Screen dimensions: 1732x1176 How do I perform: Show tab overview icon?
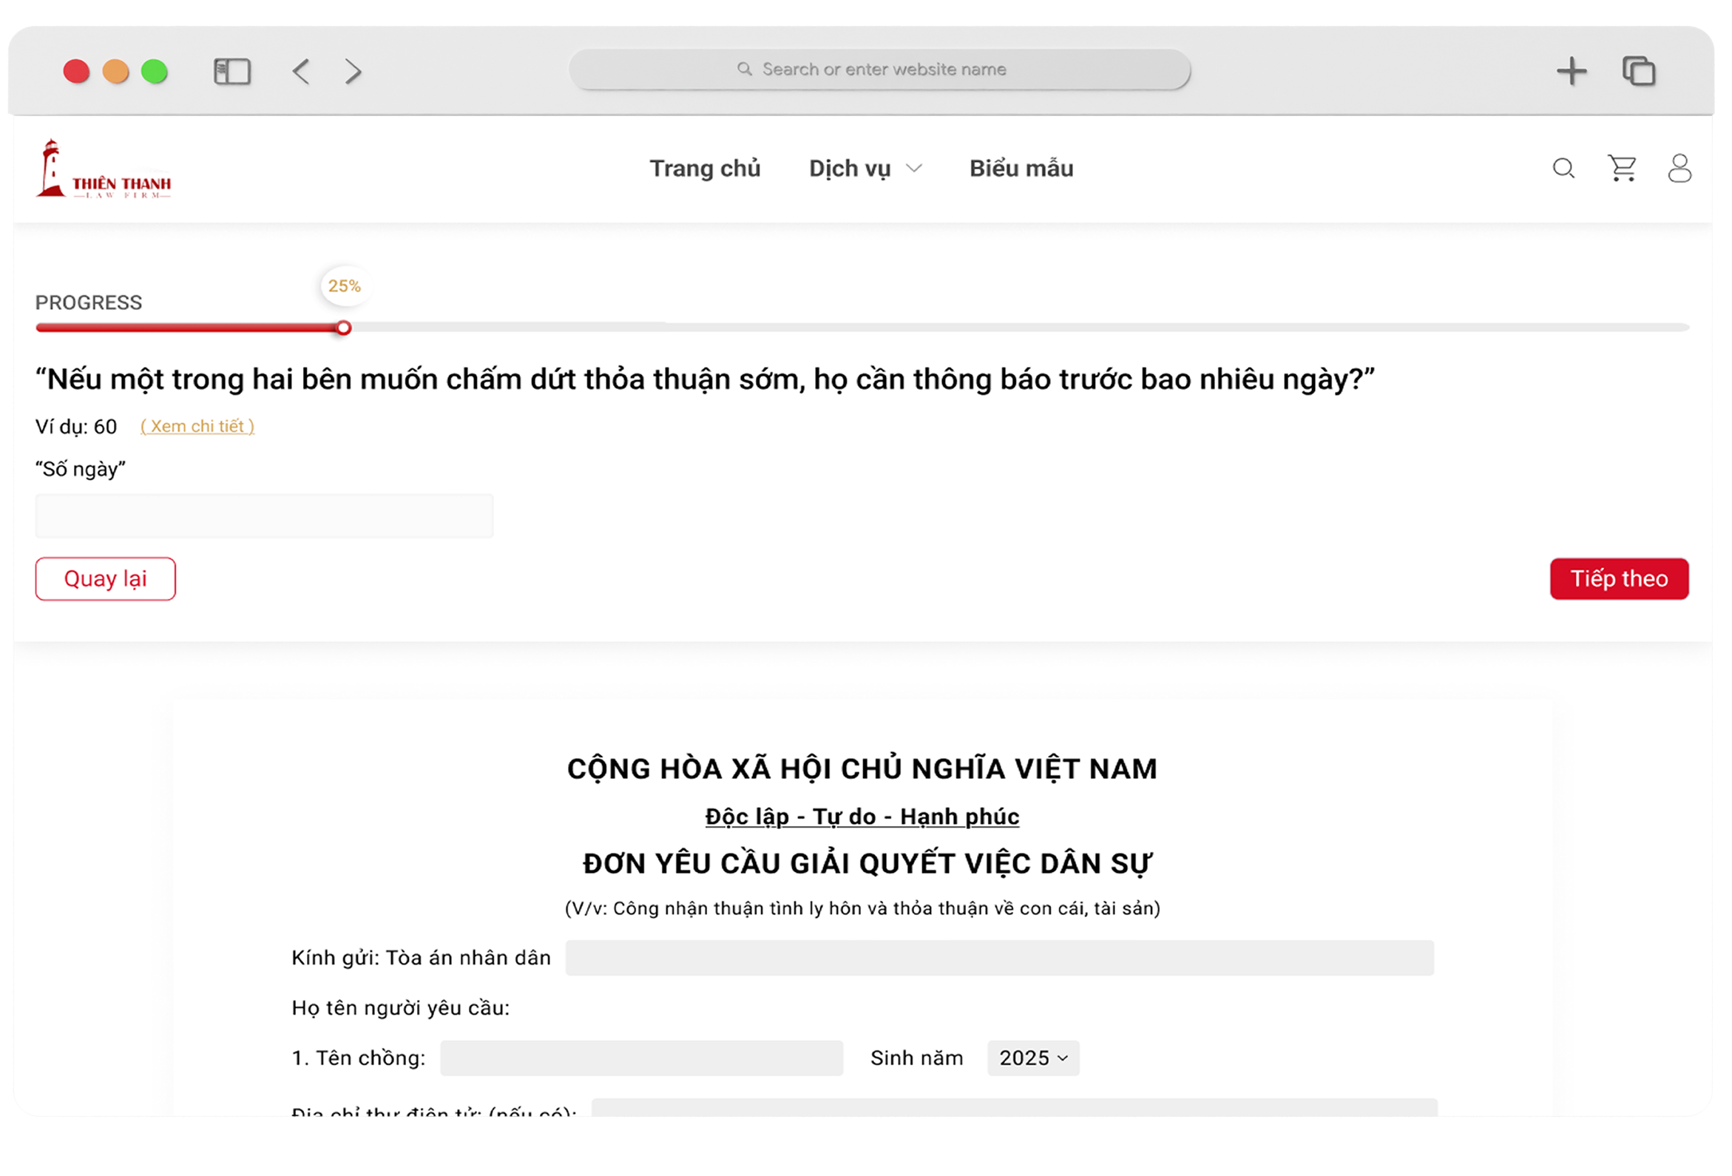1639,72
